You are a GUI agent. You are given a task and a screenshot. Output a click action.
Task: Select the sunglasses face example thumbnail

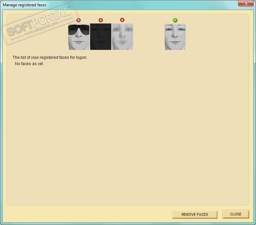79,37
